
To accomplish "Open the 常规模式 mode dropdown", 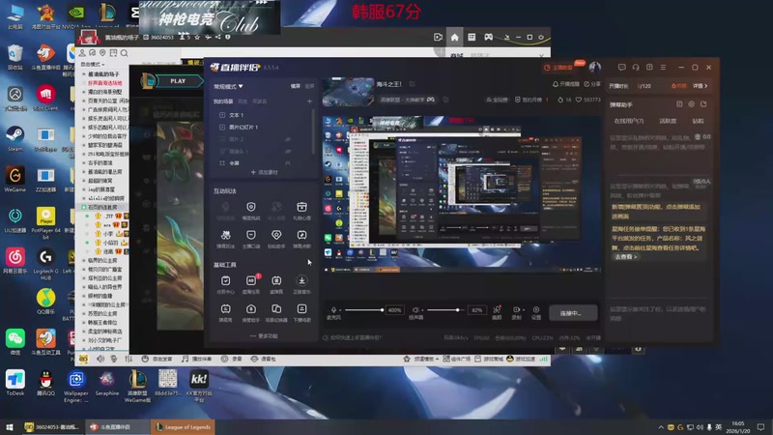I will [228, 86].
